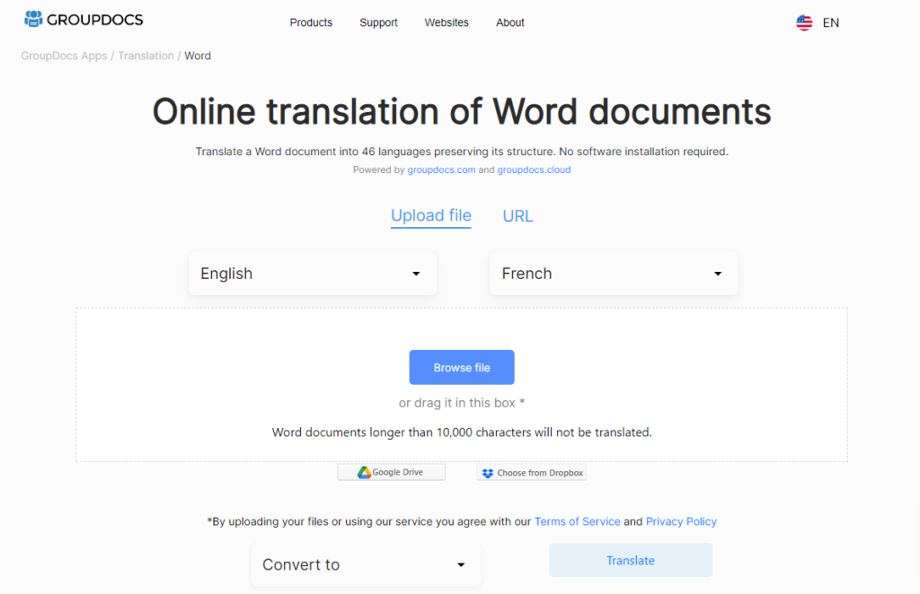The image size is (920, 594).
Task: Open the source language dropdown showing English
Action: [x=313, y=274]
